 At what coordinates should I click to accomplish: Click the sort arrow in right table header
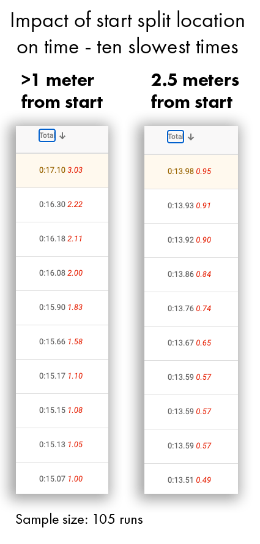pyautogui.click(x=191, y=137)
